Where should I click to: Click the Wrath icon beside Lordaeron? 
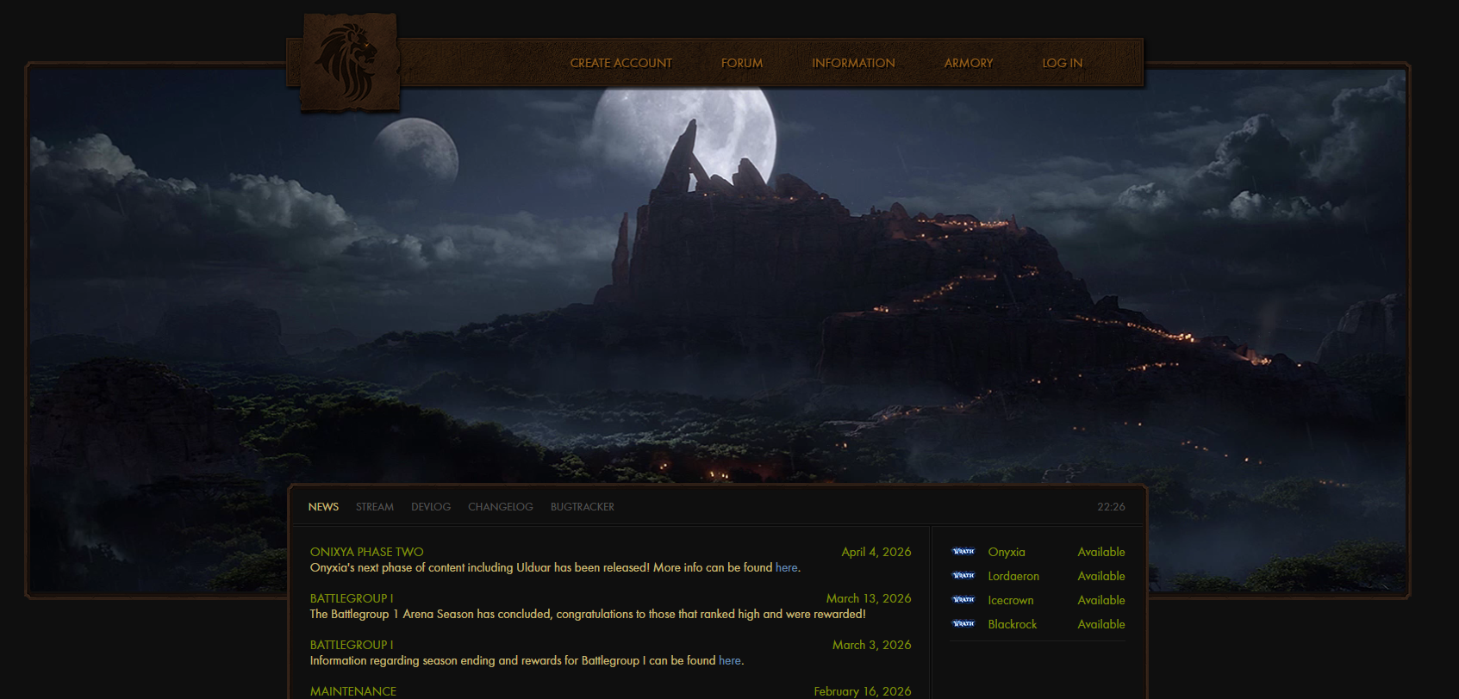(x=963, y=576)
